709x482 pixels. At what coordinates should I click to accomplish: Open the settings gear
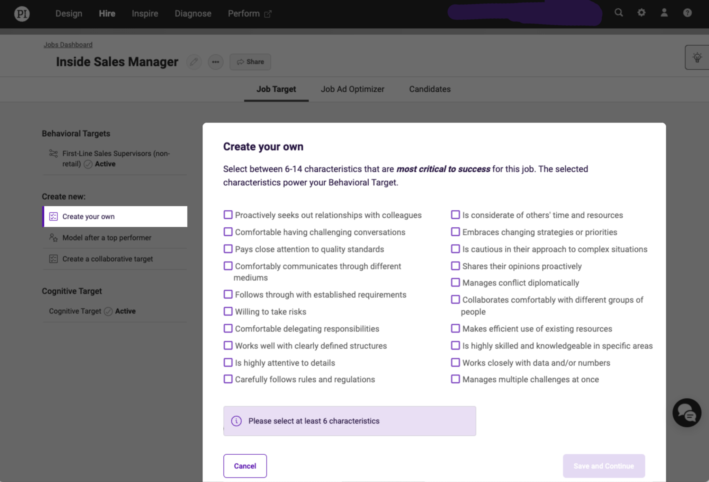coord(641,13)
